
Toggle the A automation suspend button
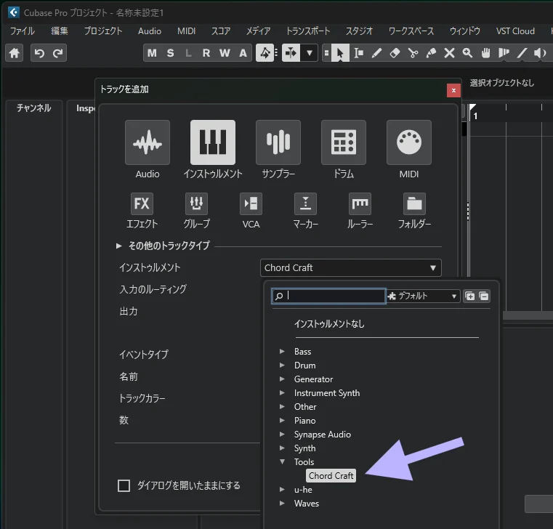(x=243, y=53)
